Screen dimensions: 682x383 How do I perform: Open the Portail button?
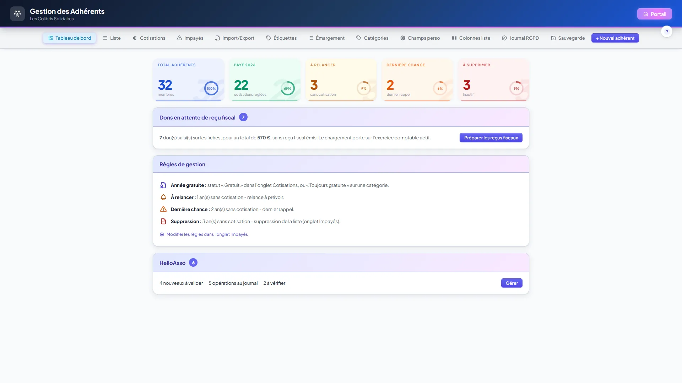pyautogui.click(x=655, y=14)
